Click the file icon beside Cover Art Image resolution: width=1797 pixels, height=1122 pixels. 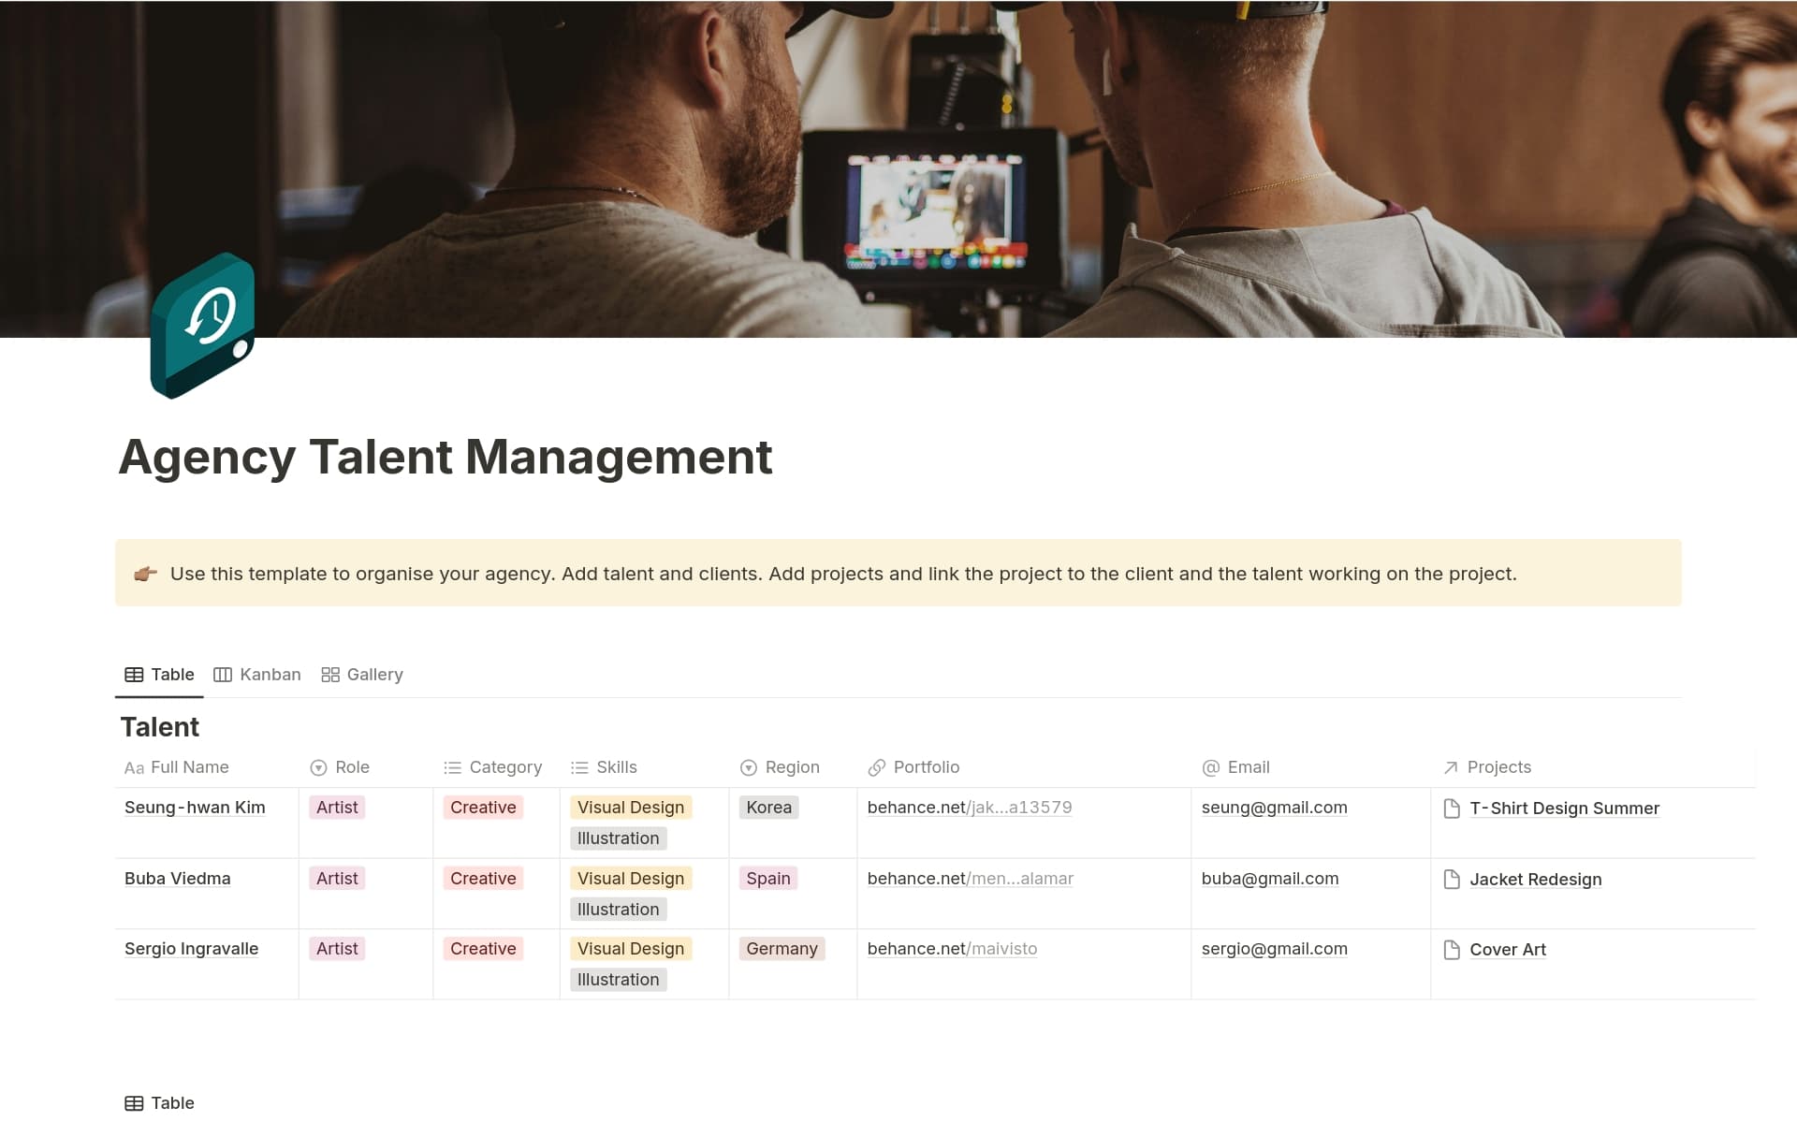tap(1452, 950)
